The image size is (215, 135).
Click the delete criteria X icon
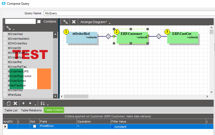tap(15, 103)
